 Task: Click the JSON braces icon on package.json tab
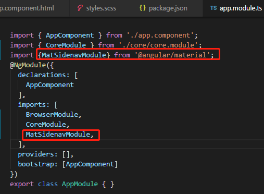coord(143,8)
